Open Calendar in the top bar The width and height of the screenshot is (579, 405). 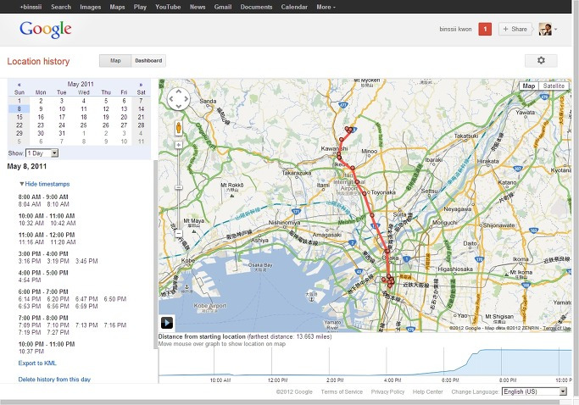[x=294, y=7]
